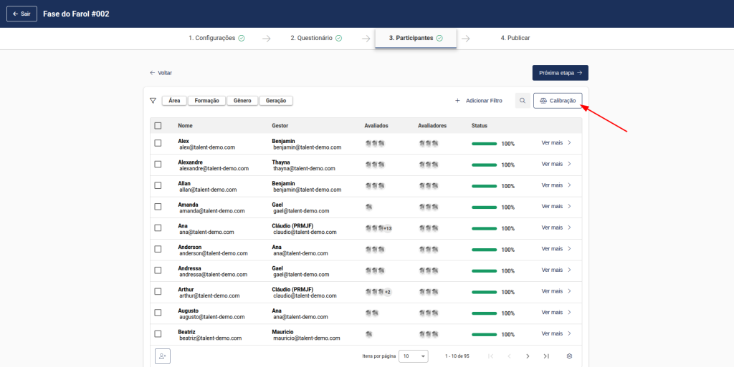Open the items per page dropdown
This screenshot has width=734, height=367.
click(x=414, y=356)
